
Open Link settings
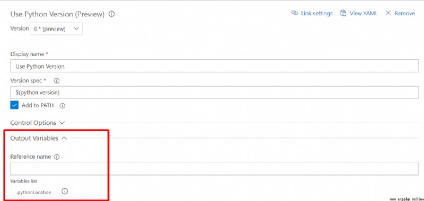click(x=312, y=13)
